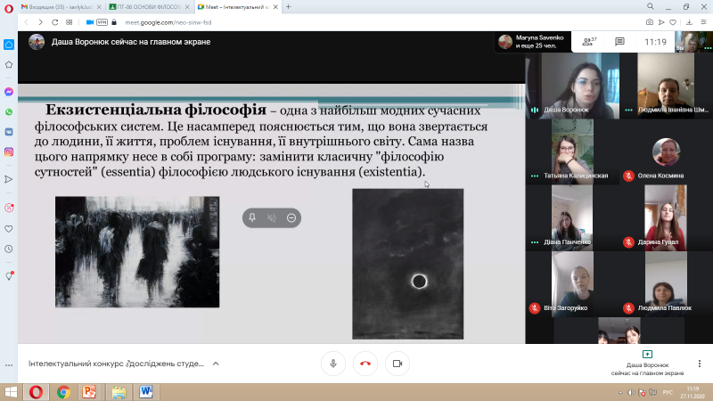Open the Opera Flow send icon in the toolbar
This screenshot has height=401, width=713.
(661, 22)
